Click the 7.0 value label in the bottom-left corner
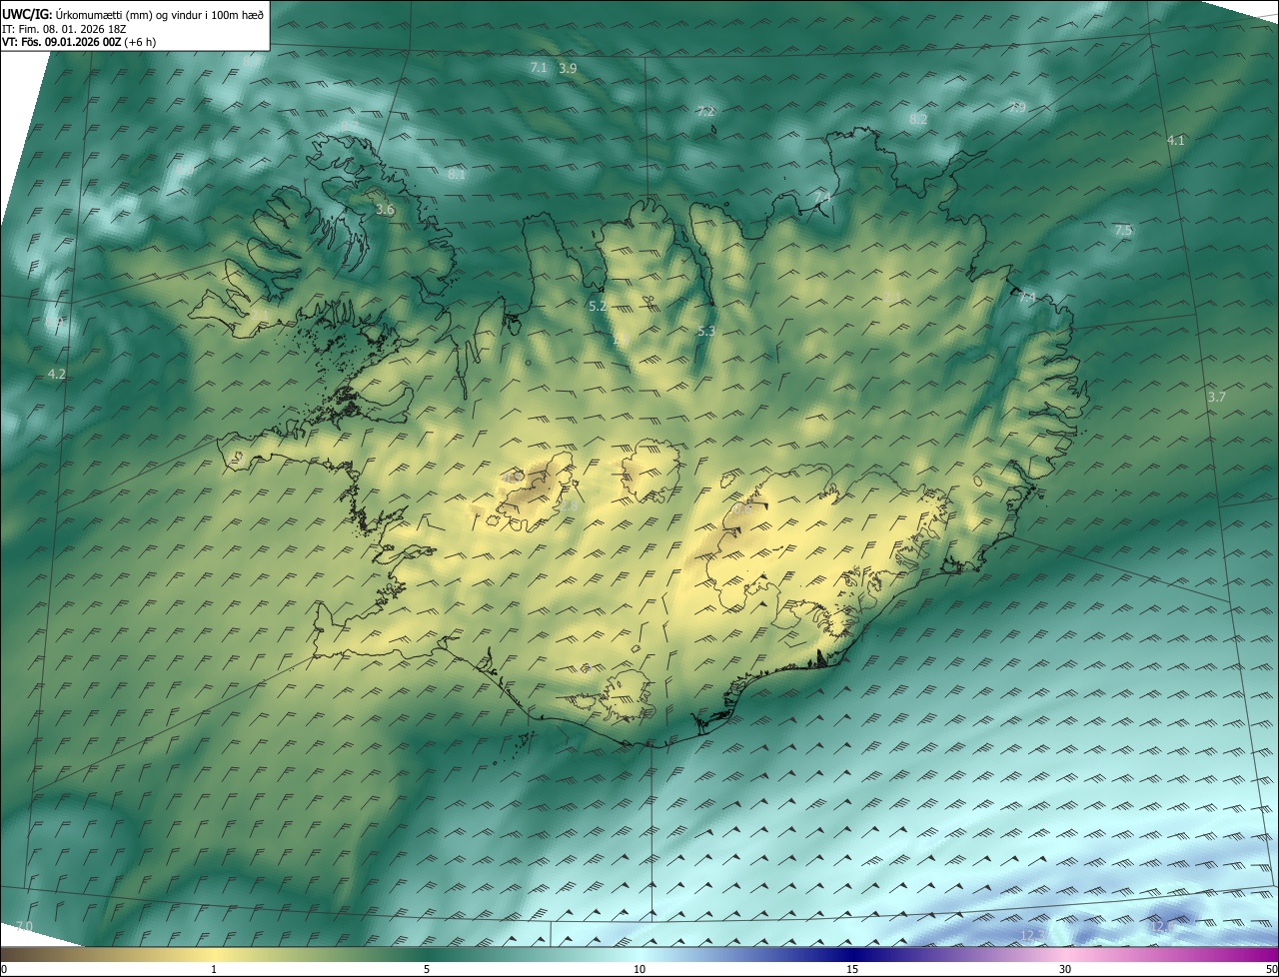The width and height of the screenshot is (1279, 977). pos(24,927)
